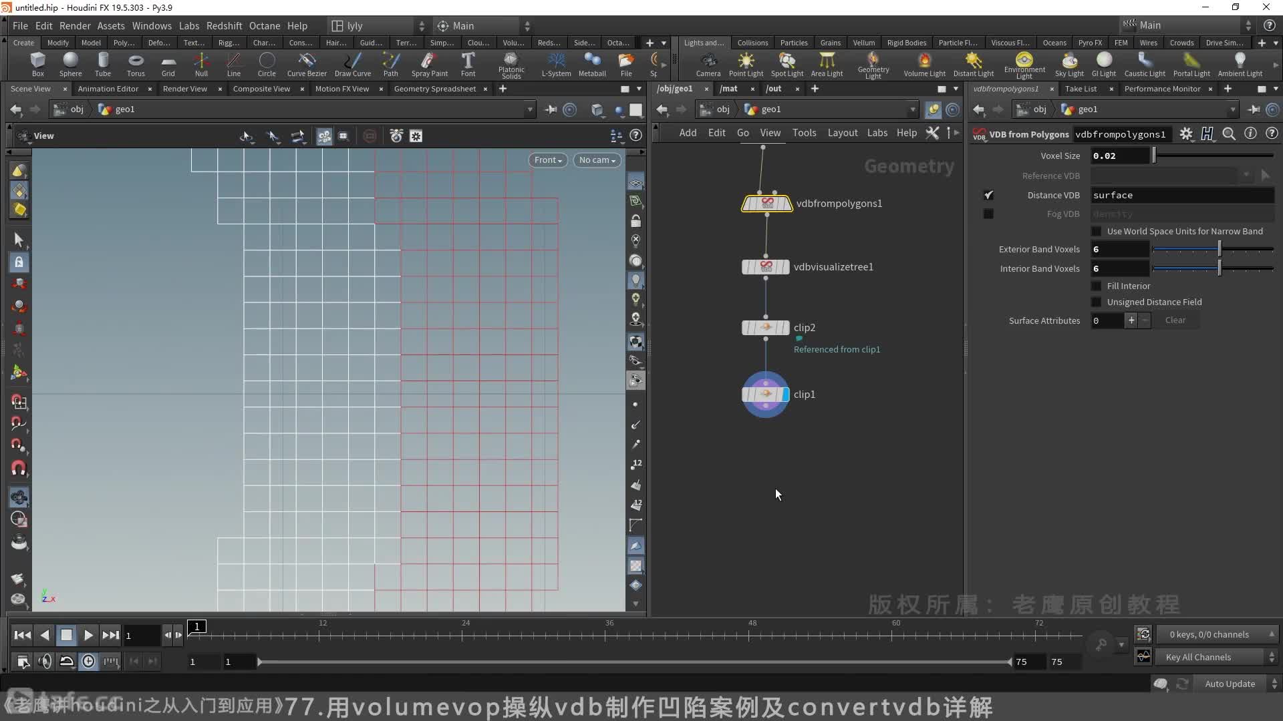Viewport: 1283px width, 721px height.
Task: Select the Spray Paint tool
Action: 430,65
